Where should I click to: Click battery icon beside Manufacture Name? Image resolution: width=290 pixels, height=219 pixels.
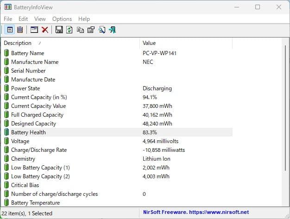pyautogui.click(x=6, y=62)
